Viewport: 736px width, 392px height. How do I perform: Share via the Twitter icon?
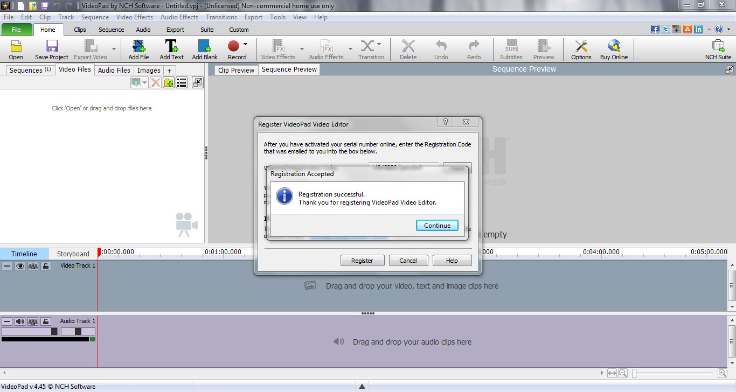666,30
